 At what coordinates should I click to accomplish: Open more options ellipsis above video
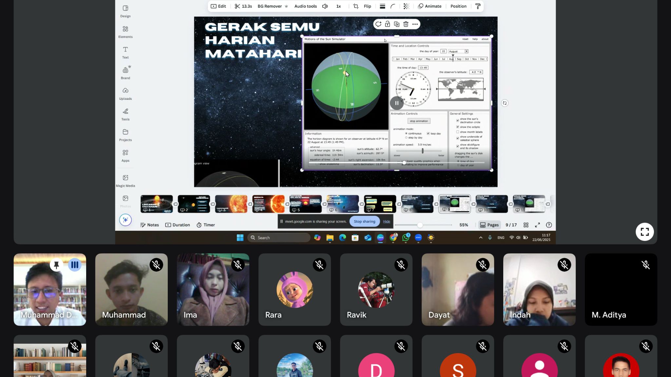[415, 24]
